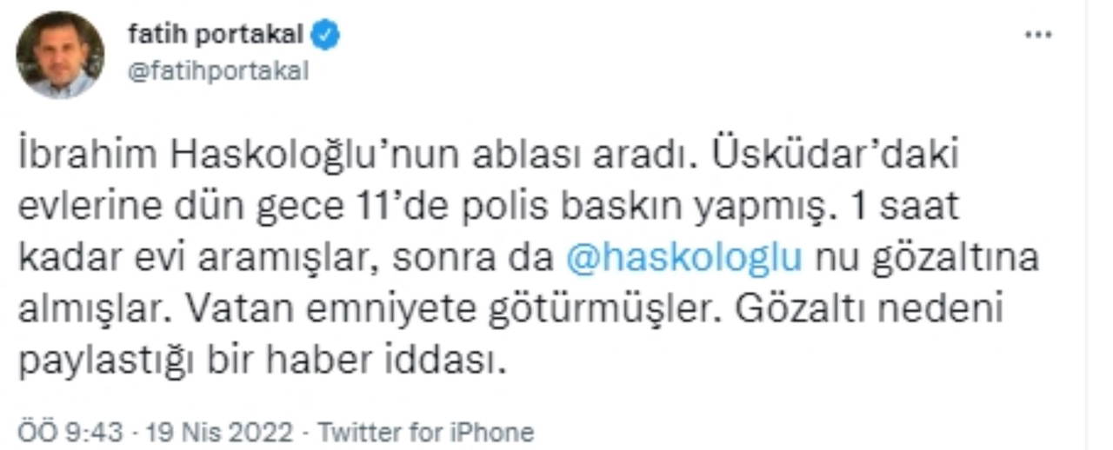Open the @fatihportakal handle link
Screen dimensions: 1113x450
[217, 71]
